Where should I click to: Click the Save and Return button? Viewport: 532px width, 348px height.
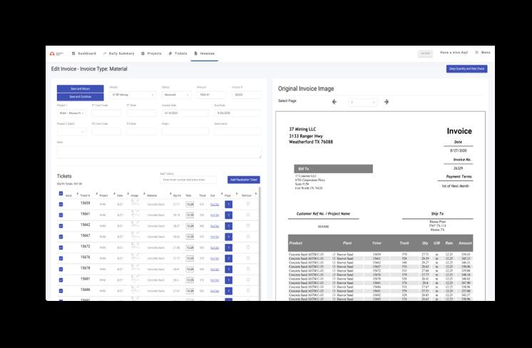click(x=81, y=88)
